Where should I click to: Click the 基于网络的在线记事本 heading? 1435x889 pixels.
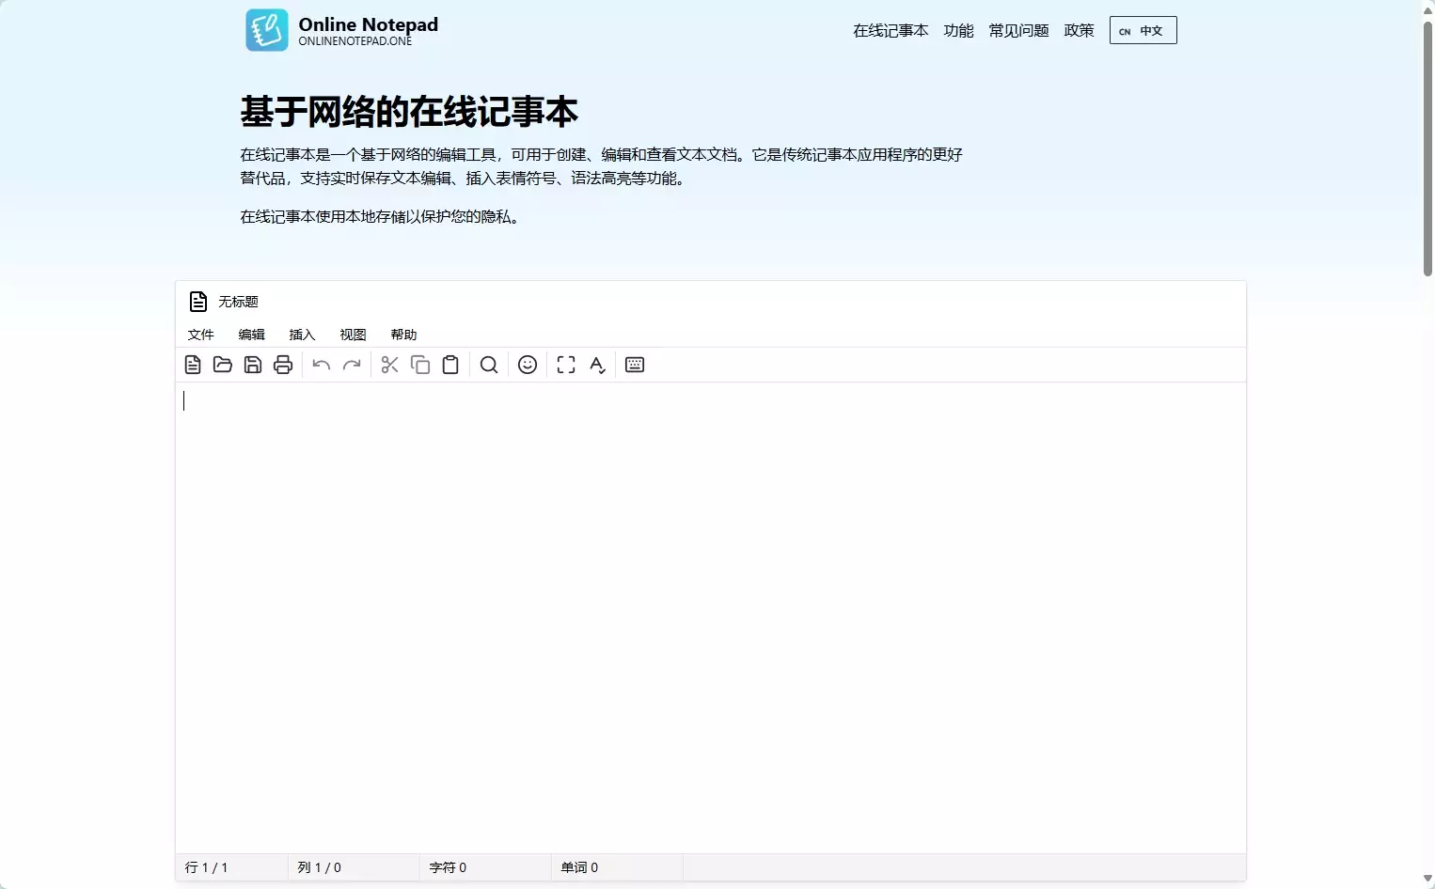pyautogui.click(x=409, y=112)
